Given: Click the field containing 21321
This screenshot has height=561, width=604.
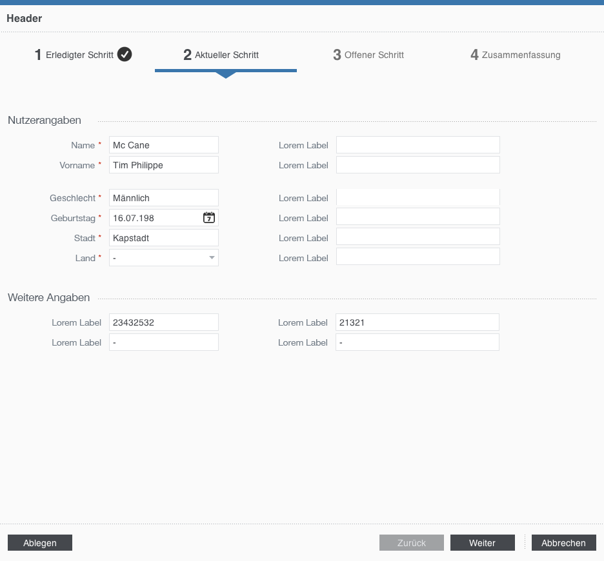Looking at the screenshot, I should (417, 322).
